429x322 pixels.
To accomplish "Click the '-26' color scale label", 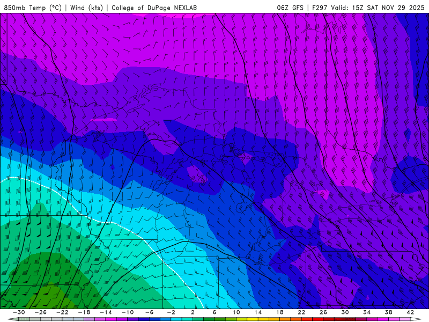I will (41, 312).
